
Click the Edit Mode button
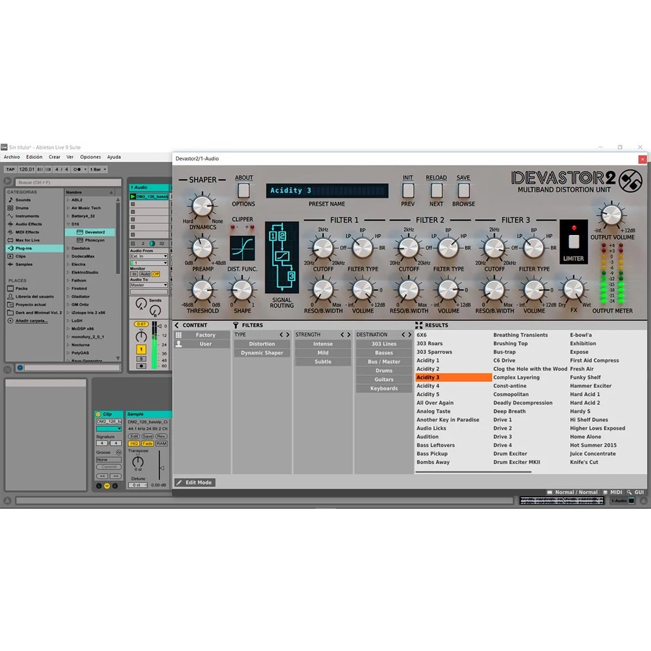point(195,483)
